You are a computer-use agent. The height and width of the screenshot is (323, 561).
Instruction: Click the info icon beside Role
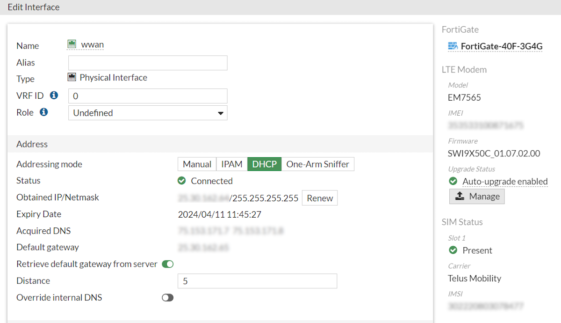43,112
